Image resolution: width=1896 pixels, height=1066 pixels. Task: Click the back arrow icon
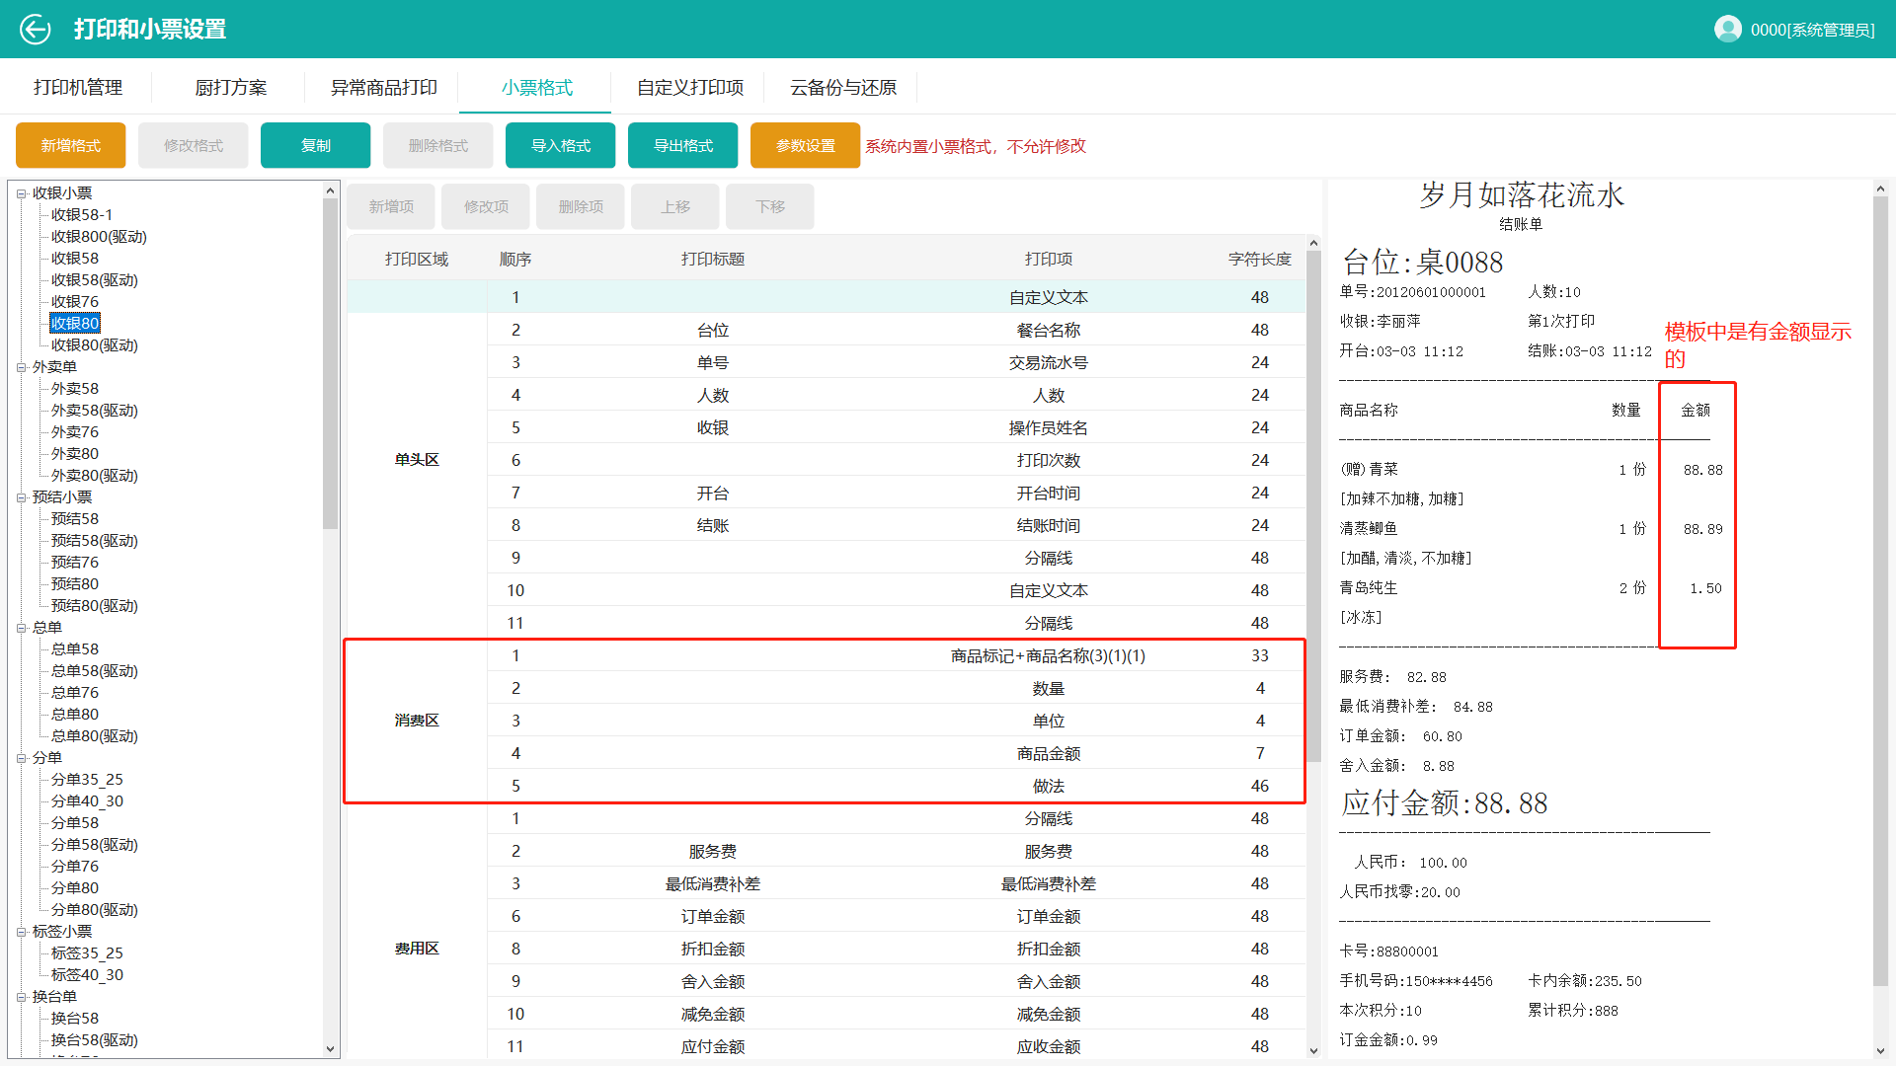pyautogui.click(x=36, y=30)
